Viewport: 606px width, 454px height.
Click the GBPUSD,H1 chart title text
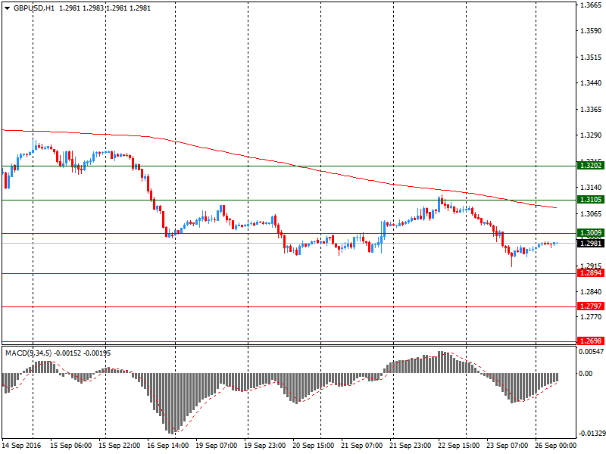point(34,8)
